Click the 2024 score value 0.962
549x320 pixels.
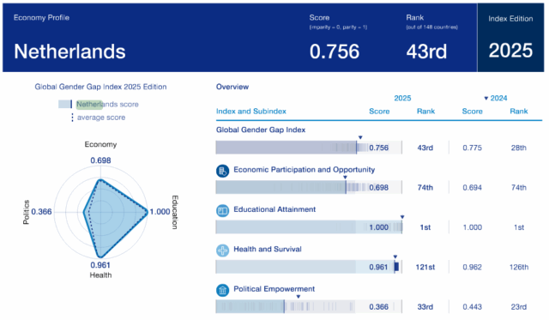473,267
